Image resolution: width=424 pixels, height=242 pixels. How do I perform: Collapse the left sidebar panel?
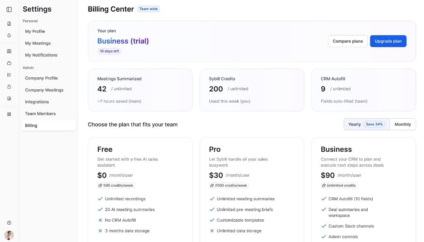point(9,9)
